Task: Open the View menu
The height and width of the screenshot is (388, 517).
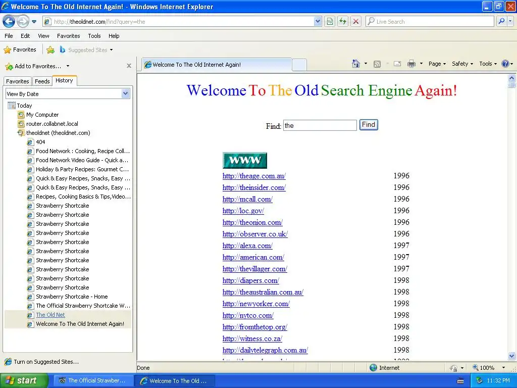Action: click(x=43, y=36)
